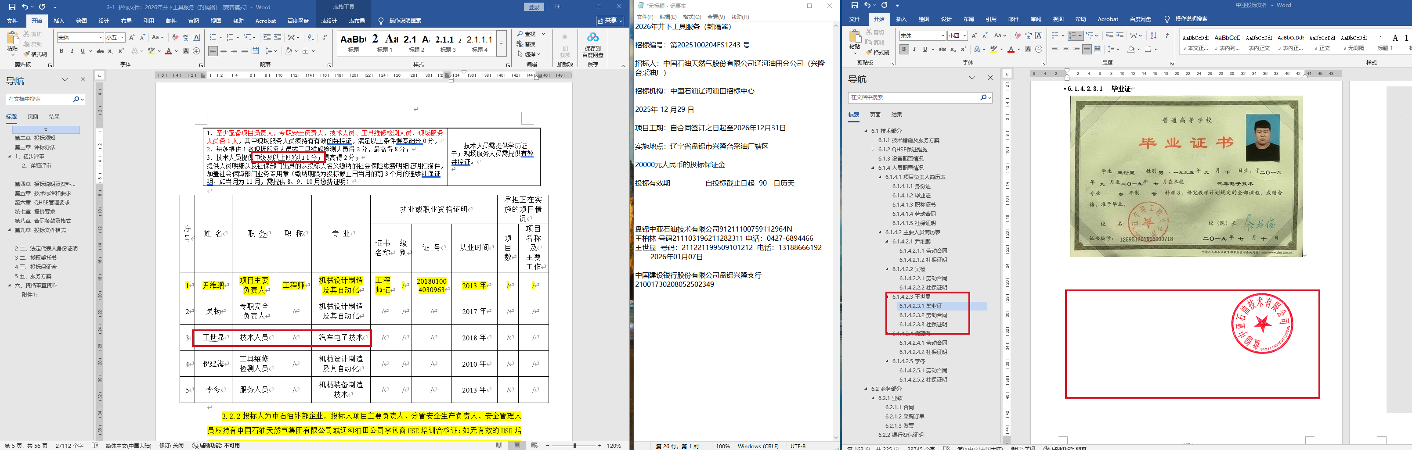Collapse 6.1.4.1 项目负责人简历表 in 中亚投标文件 navigation tree
This screenshot has width=1412, height=450.
(x=880, y=177)
